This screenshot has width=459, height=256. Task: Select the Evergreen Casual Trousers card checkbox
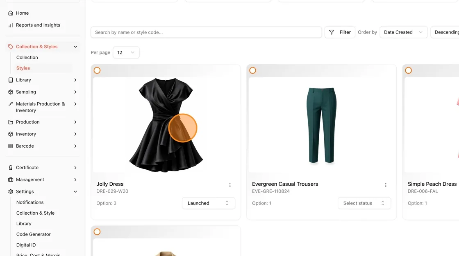click(252, 70)
